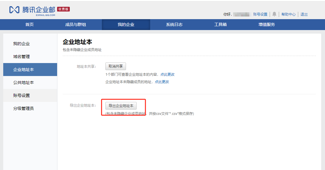Open 域名管理 from the sidebar
This screenshot has height=170, width=325.
tap(21, 57)
